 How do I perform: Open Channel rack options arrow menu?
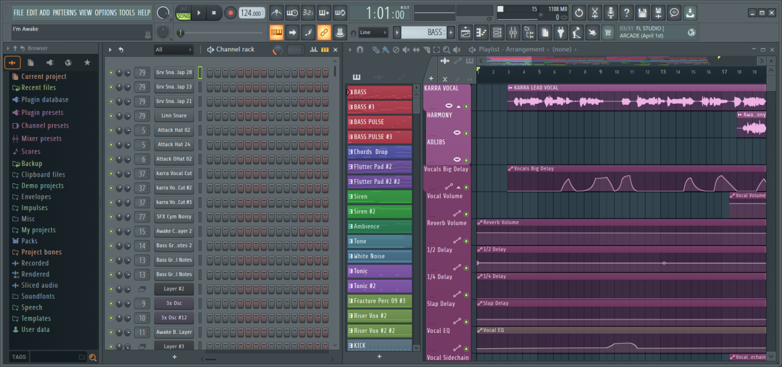[x=110, y=50]
